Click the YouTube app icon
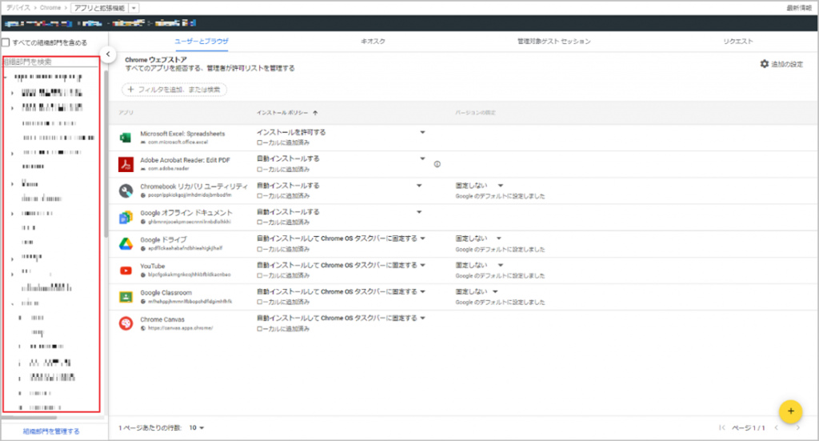The height and width of the screenshot is (441, 819). tap(126, 271)
